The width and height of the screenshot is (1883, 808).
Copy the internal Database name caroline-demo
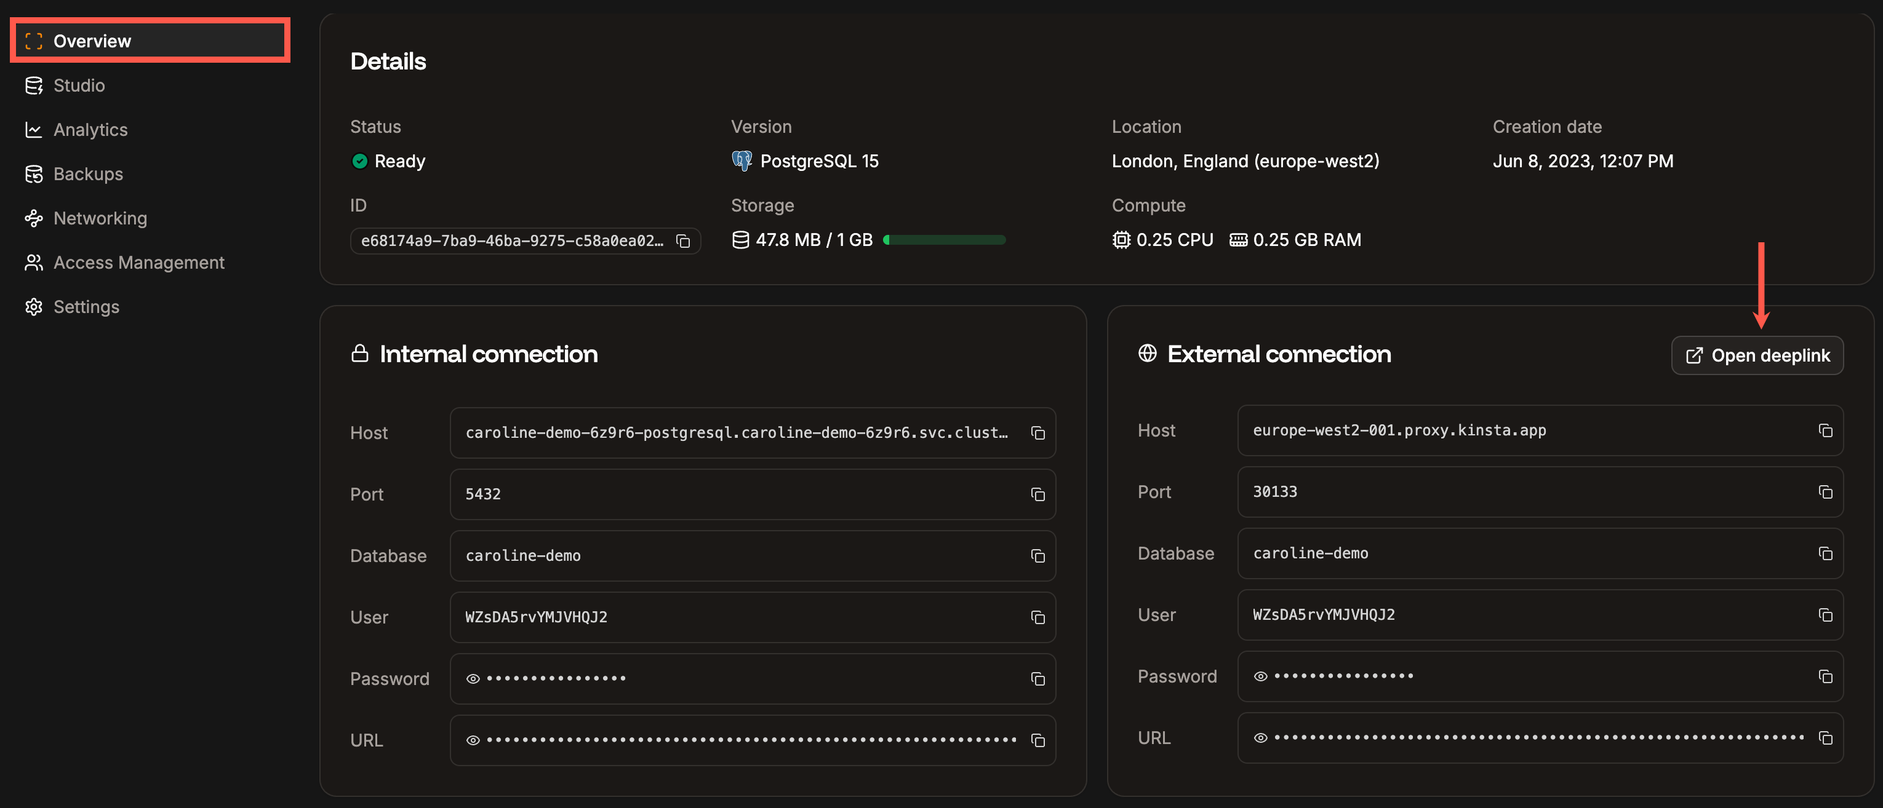click(1037, 555)
